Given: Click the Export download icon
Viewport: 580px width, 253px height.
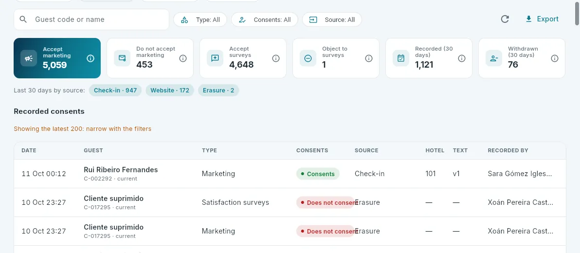Looking at the screenshot, I should [x=528, y=19].
